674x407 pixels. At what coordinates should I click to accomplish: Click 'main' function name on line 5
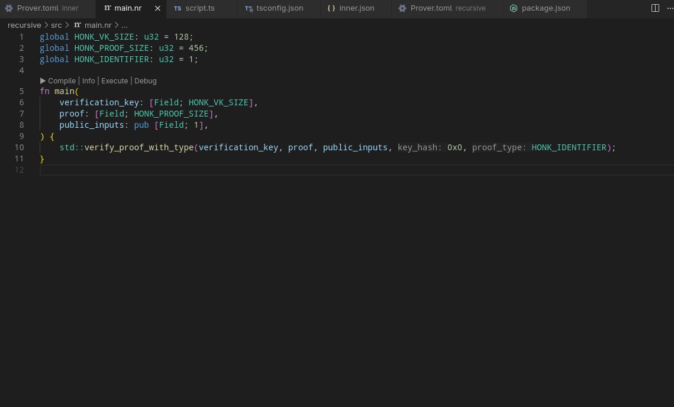[x=64, y=92]
